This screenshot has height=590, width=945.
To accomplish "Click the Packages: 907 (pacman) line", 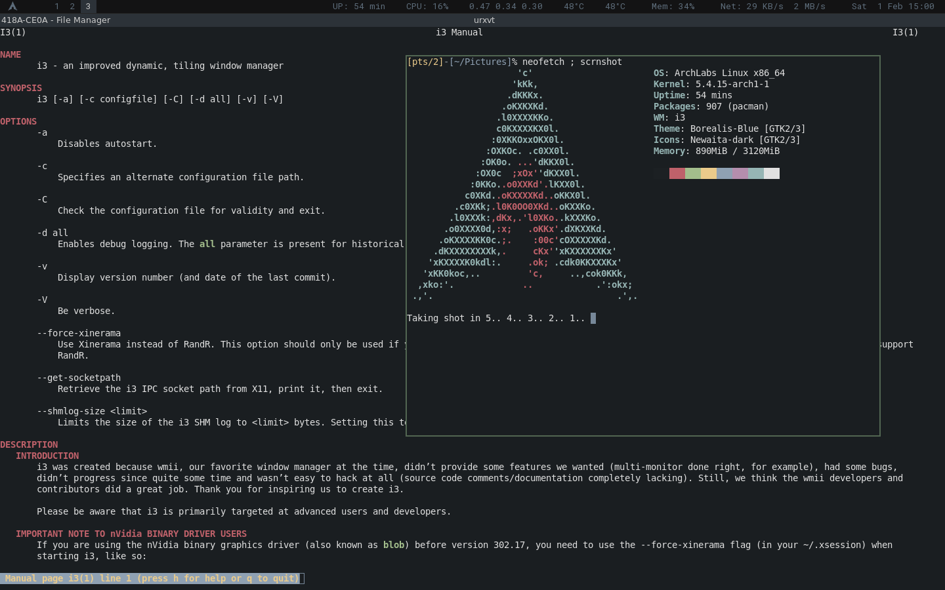I will click(711, 106).
